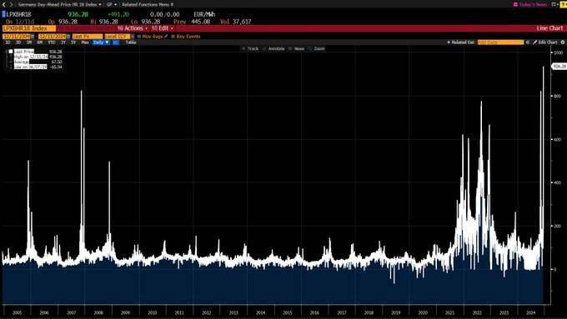Switch to the Max range tab

(x=85, y=42)
